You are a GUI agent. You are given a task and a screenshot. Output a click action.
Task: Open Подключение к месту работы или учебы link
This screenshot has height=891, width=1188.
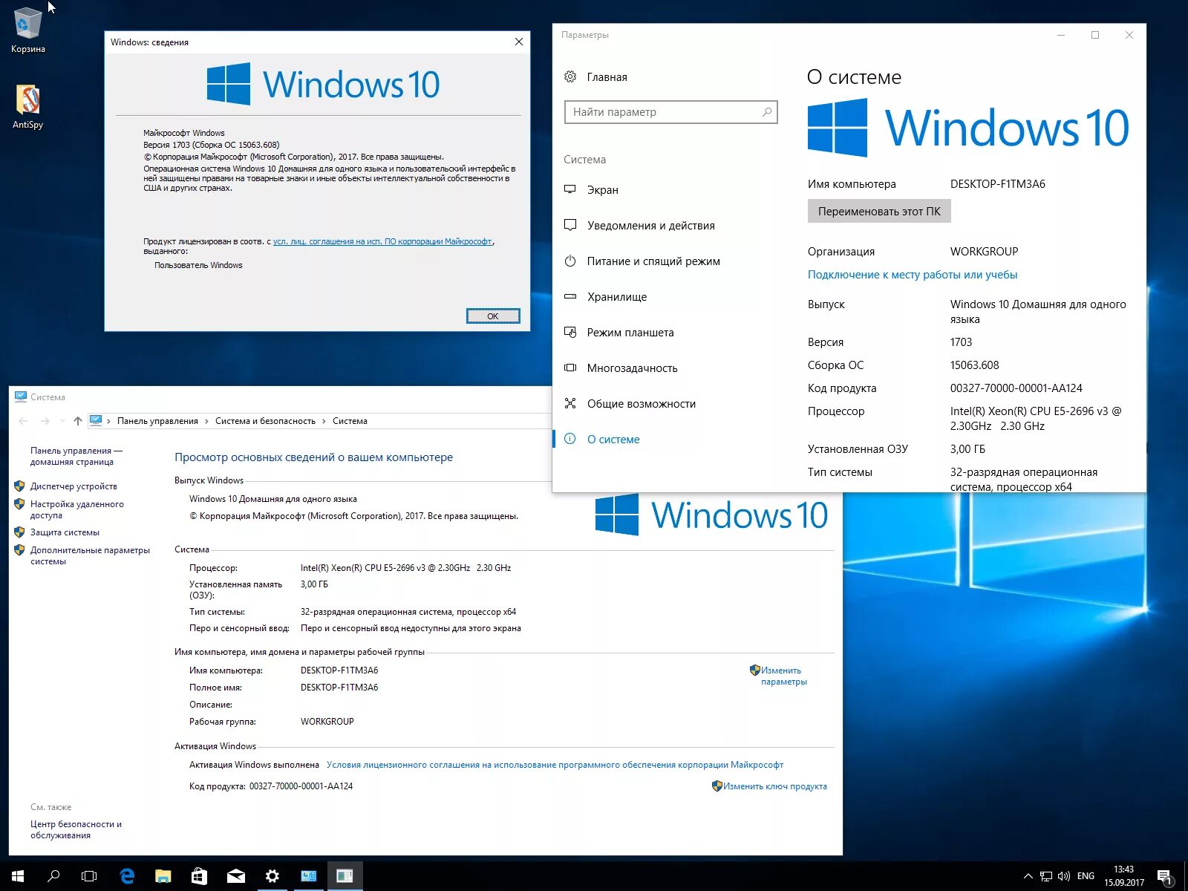[913, 275]
